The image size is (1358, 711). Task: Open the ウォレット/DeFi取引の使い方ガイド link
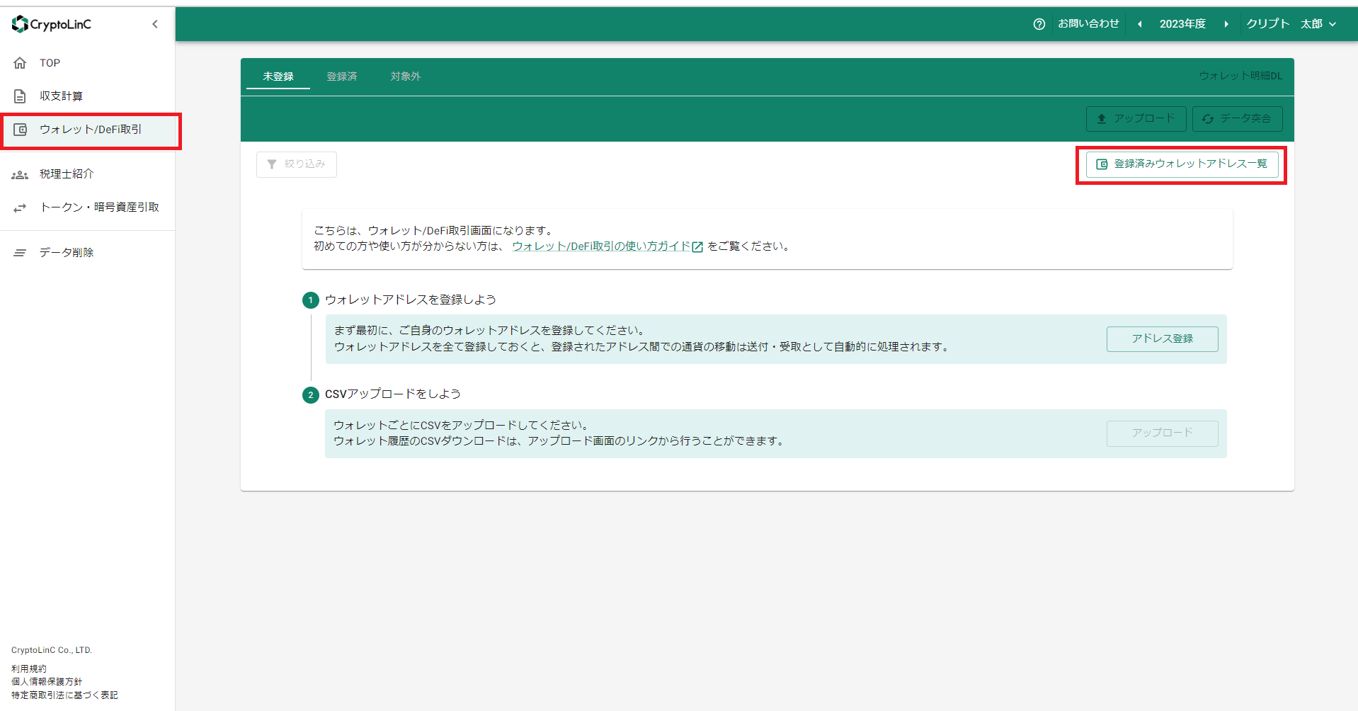point(601,246)
